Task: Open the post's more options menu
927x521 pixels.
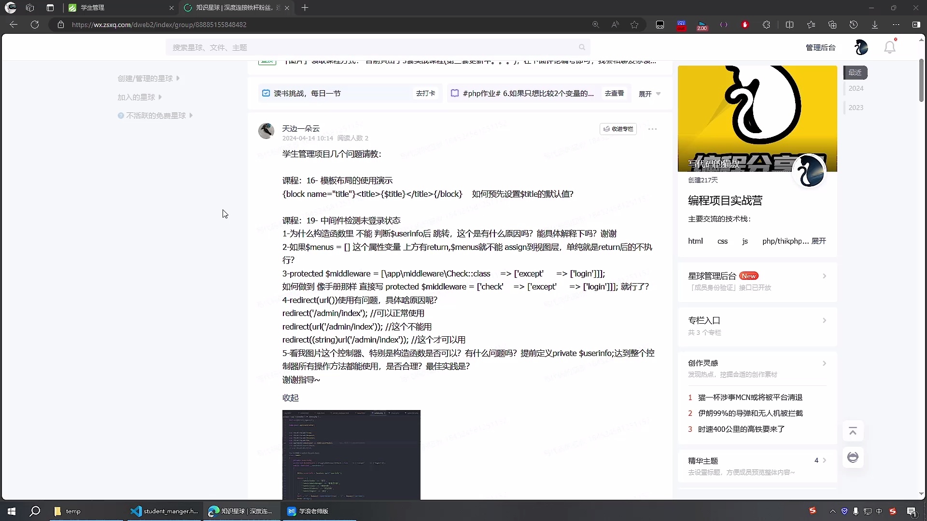Action: [652, 129]
